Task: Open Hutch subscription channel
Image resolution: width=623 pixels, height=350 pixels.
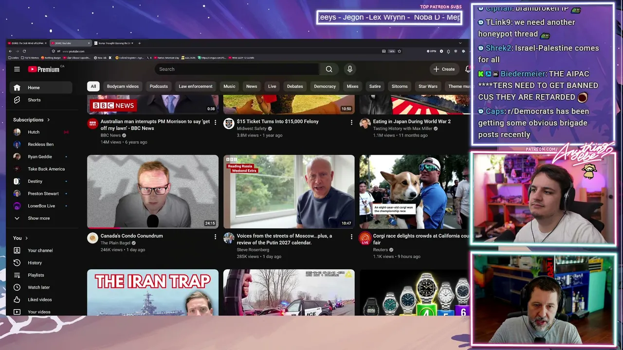Action: click(x=41, y=132)
